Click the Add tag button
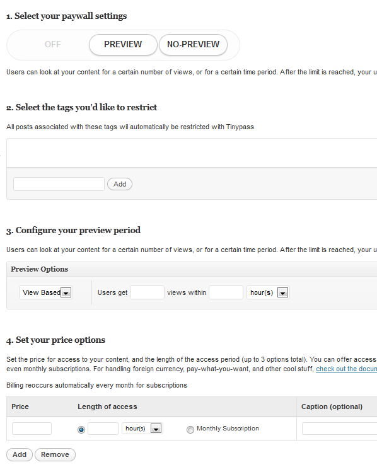The height and width of the screenshot is (467, 377). [x=120, y=184]
